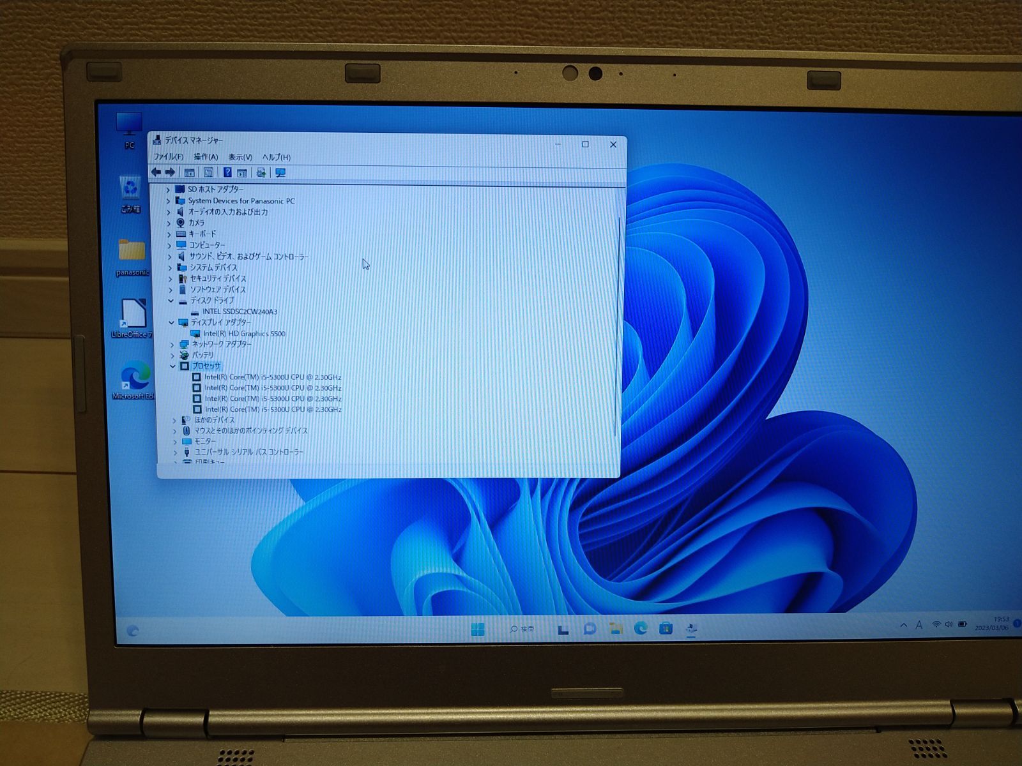Screen dimensions: 1022x766
Task: Click the panasonic folder on desktop
Action: coord(132,257)
